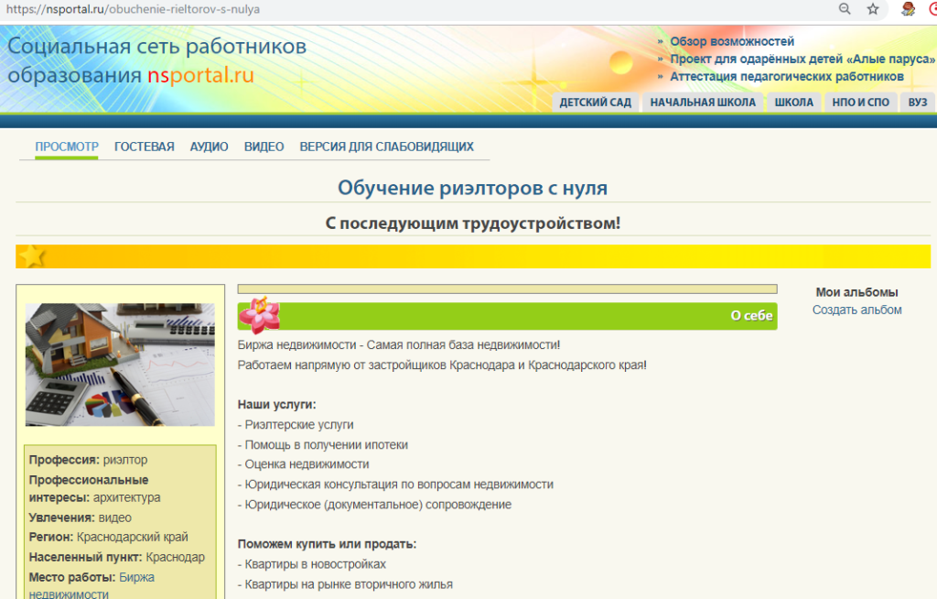The image size is (937, 599).
Task: Switch to the ГОСТЕВАЯ tab
Action: tap(144, 147)
